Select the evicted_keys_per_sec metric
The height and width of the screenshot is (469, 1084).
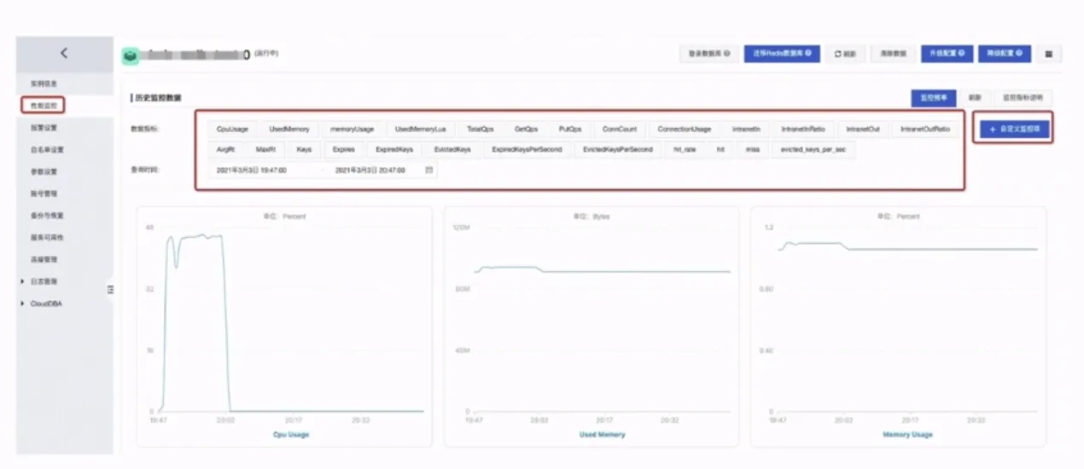tap(813, 149)
